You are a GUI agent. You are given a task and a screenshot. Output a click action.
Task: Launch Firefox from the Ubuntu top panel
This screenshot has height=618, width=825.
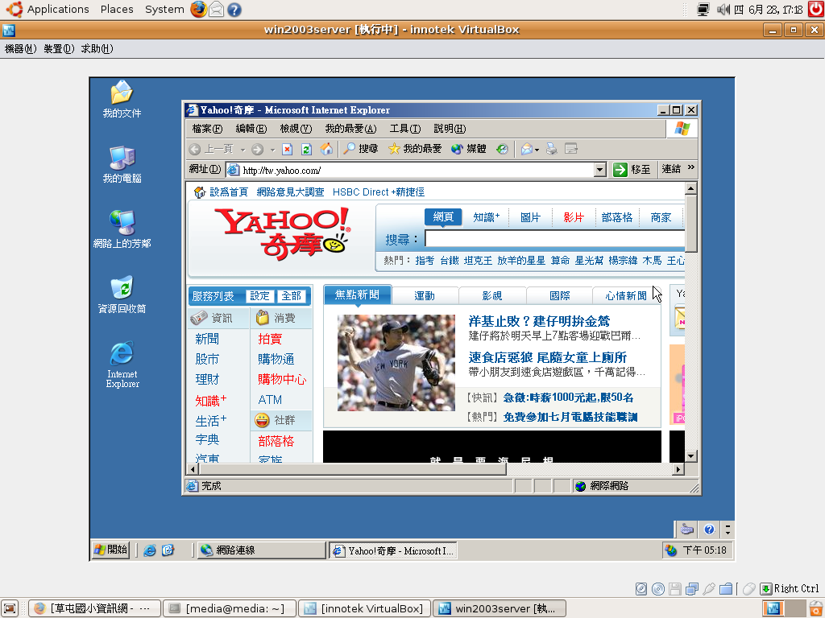(198, 9)
